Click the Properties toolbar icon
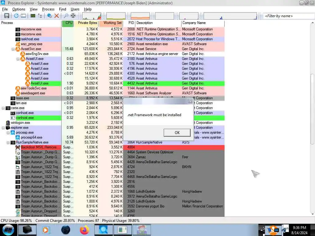 pyautogui.click(x=49, y=16)
